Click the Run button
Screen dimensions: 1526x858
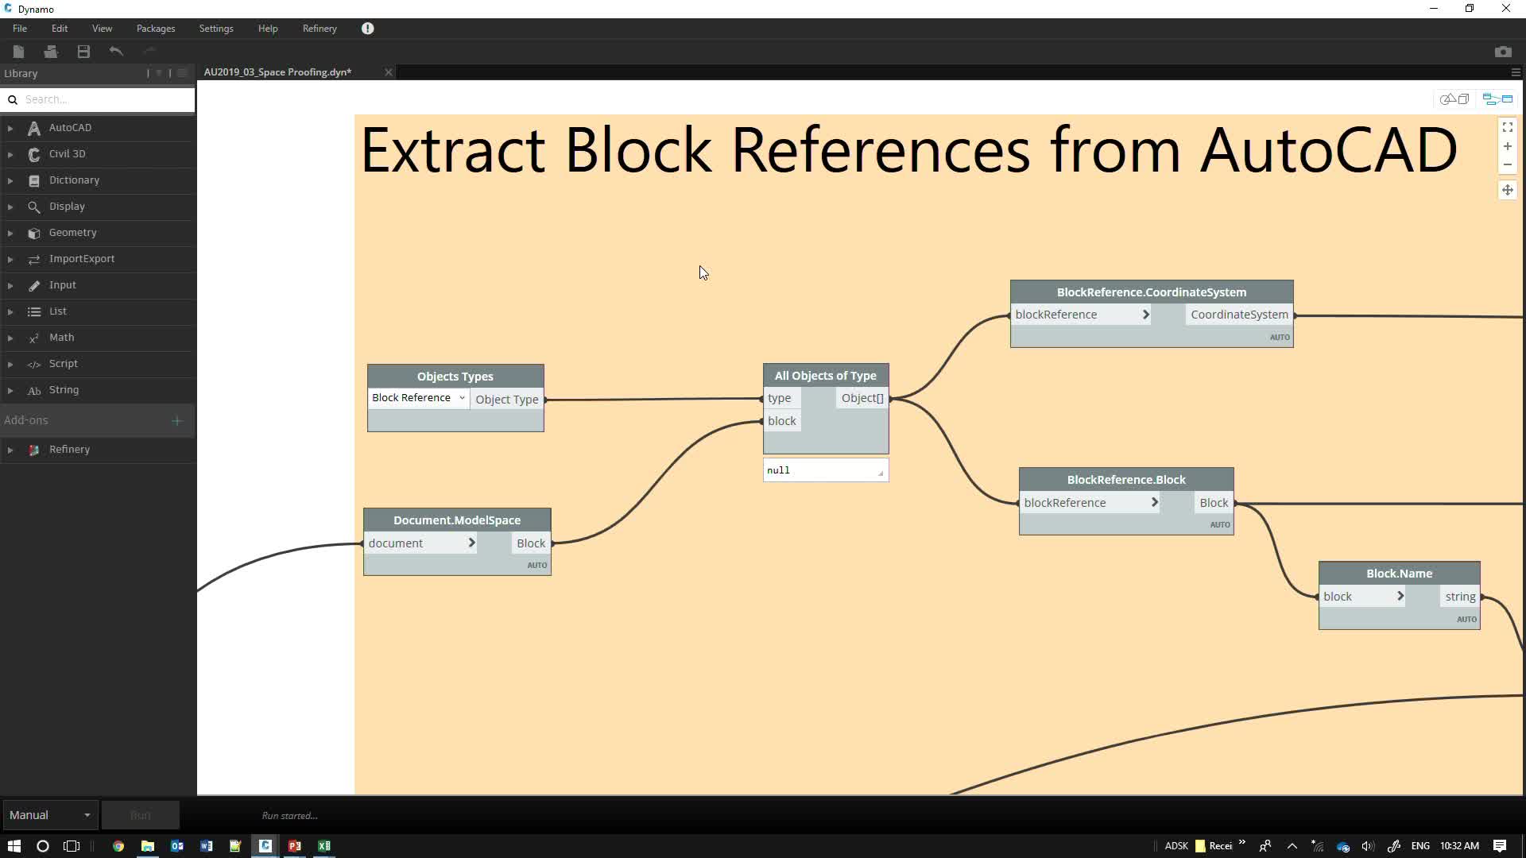click(140, 815)
